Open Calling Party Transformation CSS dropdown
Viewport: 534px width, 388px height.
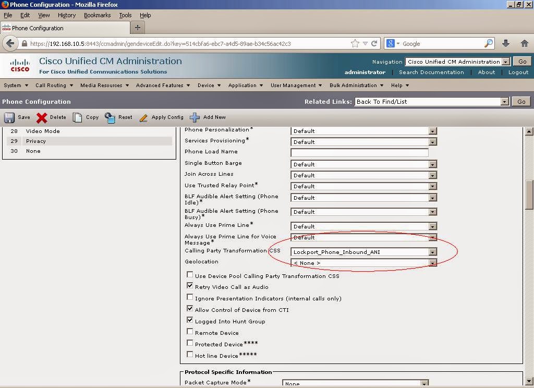tap(363, 252)
